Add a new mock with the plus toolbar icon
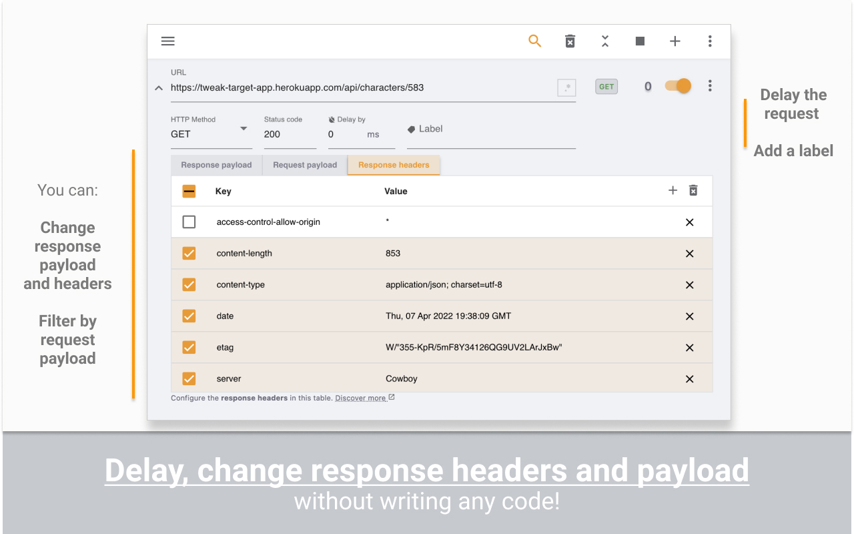This screenshot has width=854, height=534. 675,41
